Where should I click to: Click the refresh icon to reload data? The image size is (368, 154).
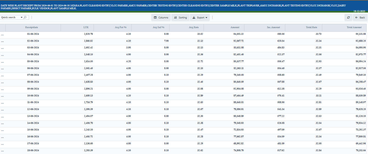(349, 17)
